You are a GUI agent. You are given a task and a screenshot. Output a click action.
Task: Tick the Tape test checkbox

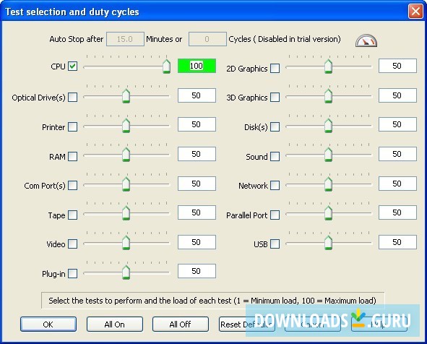click(72, 215)
